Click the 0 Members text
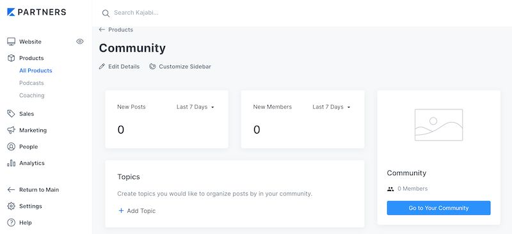The height and width of the screenshot is (234, 512). pyautogui.click(x=412, y=189)
